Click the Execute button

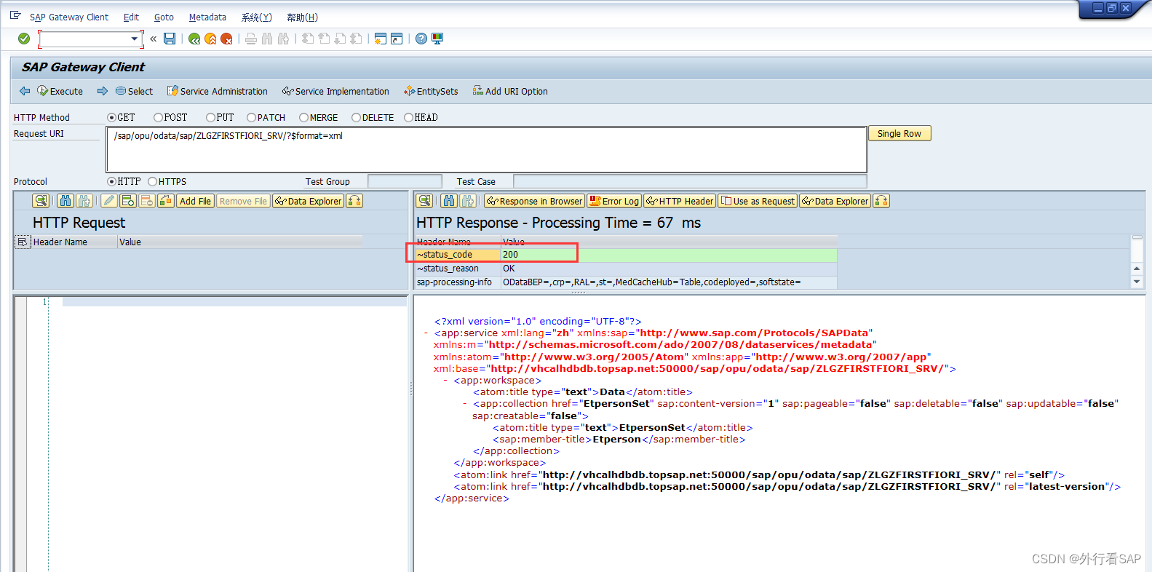click(60, 91)
